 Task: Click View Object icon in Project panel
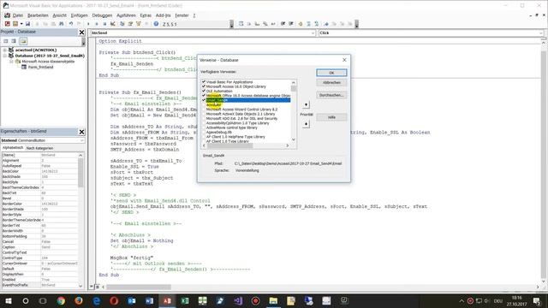(x=14, y=41)
